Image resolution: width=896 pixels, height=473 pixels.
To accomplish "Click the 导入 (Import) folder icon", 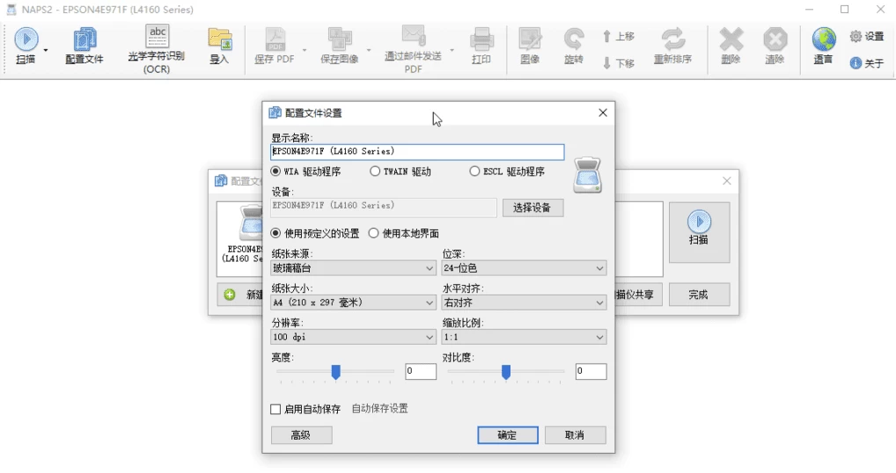I will [219, 40].
